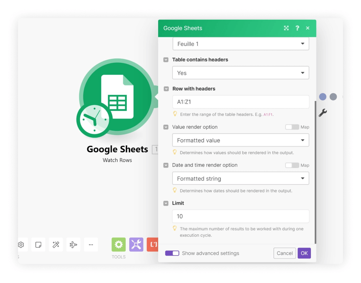Screen dimensions: 361x283
Task: Click the wrench icon beside the panel
Action: (x=323, y=113)
